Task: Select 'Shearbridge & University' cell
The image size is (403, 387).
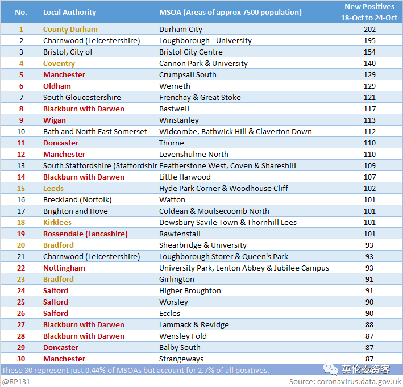Action: (202, 245)
